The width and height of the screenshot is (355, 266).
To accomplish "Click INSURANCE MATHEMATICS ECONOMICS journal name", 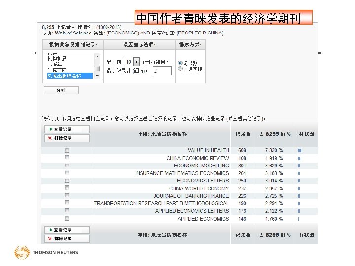I will click(x=182, y=173).
